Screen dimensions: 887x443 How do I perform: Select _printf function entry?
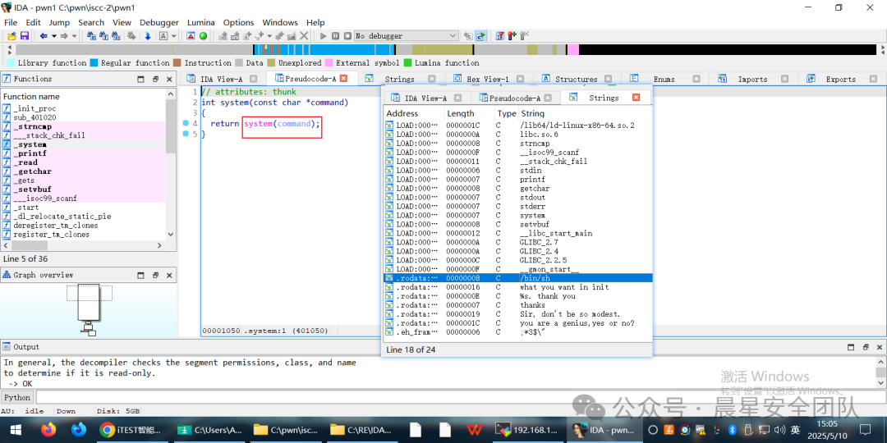click(x=84, y=153)
